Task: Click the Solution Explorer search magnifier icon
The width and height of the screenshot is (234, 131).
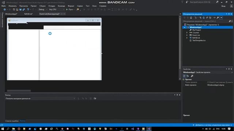Action: pos(230,21)
